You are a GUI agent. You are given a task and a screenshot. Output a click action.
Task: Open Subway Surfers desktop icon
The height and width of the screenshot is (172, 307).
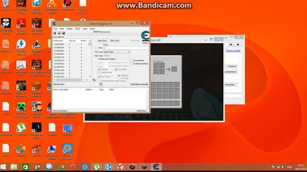(x=36, y=107)
